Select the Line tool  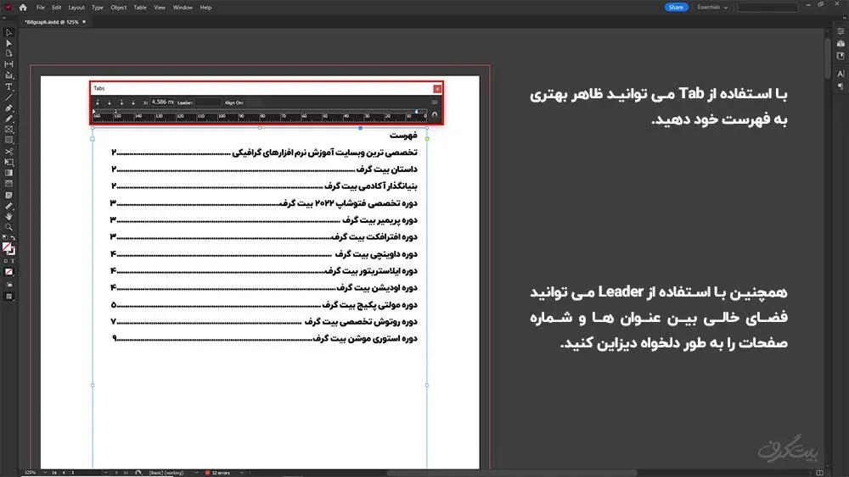click(8, 97)
